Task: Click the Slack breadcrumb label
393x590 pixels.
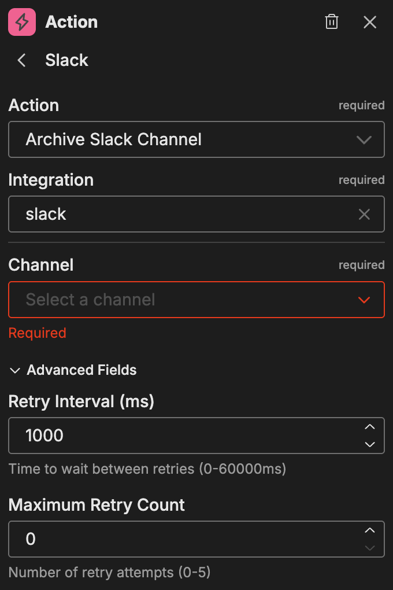Action: click(x=66, y=60)
